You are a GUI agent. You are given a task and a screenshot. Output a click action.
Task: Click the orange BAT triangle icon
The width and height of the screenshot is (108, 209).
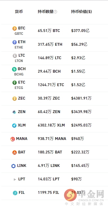(x=15, y=152)
